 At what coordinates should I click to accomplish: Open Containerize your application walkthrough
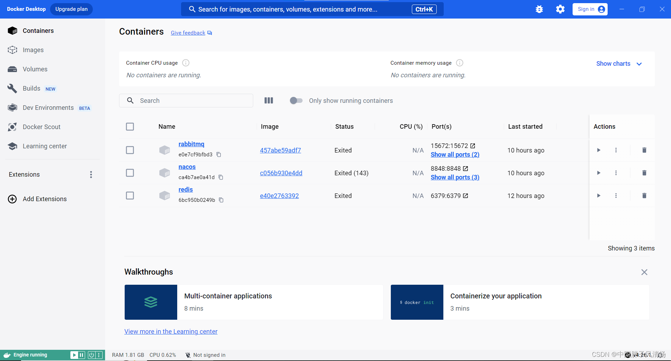[x=520, y=302]
